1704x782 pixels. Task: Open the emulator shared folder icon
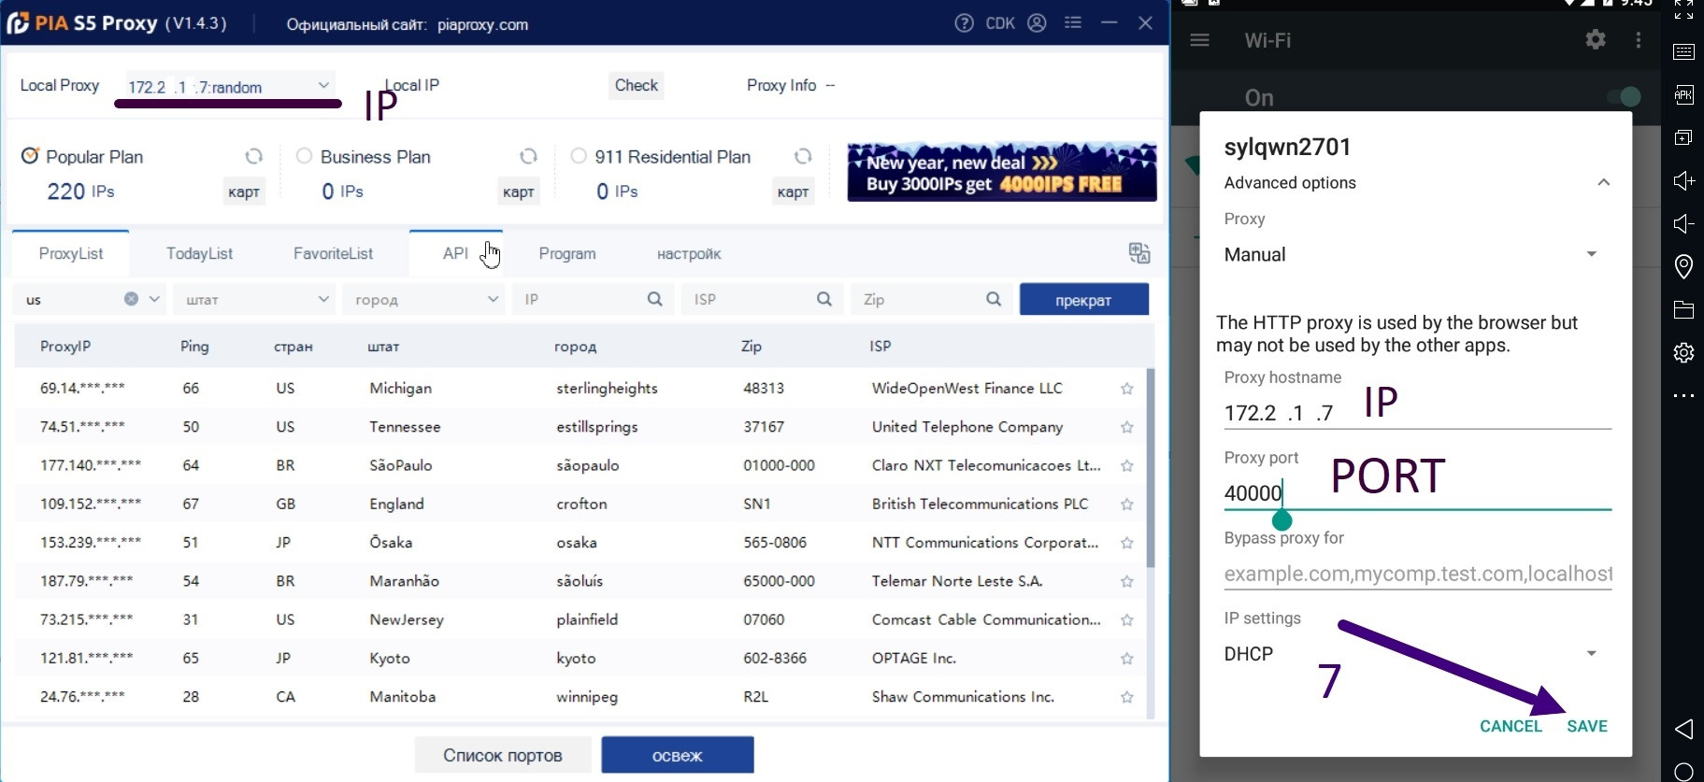coord(1683,309)
